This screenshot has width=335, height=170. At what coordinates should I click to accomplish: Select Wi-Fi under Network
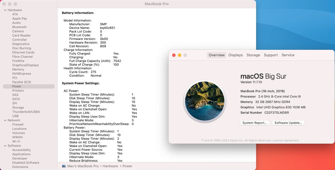click(x=16, y=141)
